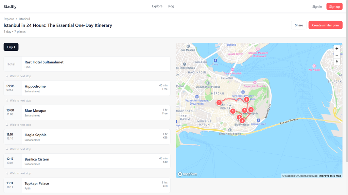Screen dimensions: 348x195
Task: Click the Explore breadcrumb link
Action: tap(8, 19)
